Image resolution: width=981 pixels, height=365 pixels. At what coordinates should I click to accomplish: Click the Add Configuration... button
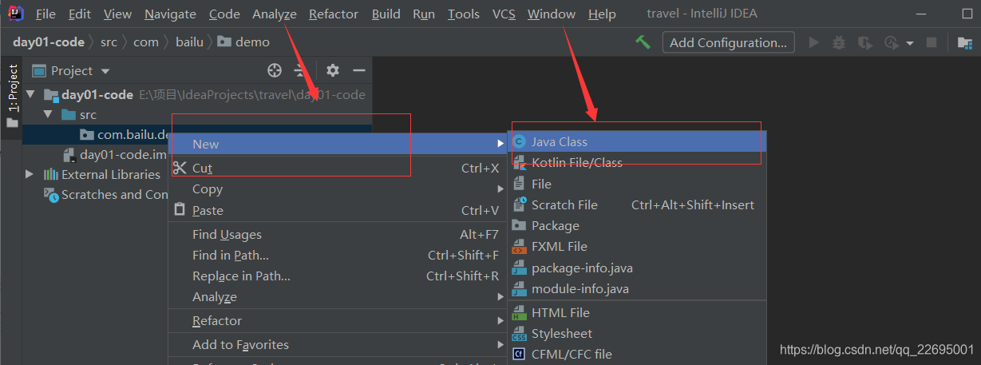pyautogui.click(x=729, y=42)
